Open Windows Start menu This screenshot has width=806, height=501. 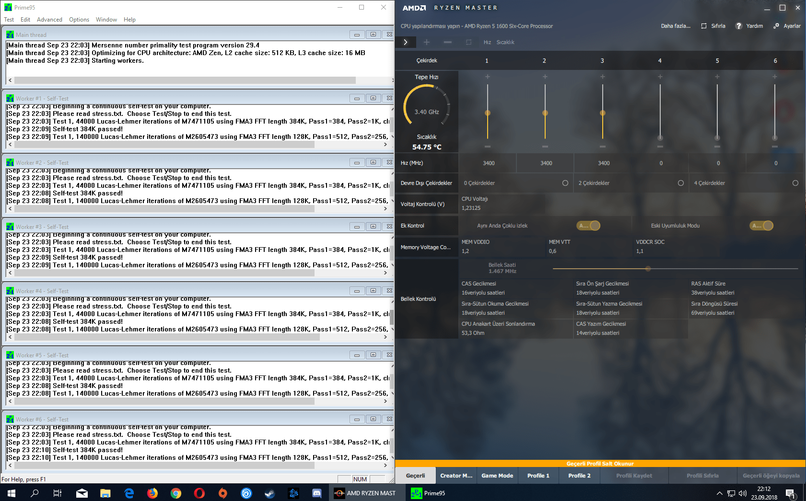pos(12,493)
